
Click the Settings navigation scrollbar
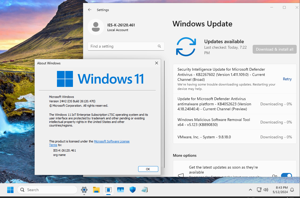(164, 115)
